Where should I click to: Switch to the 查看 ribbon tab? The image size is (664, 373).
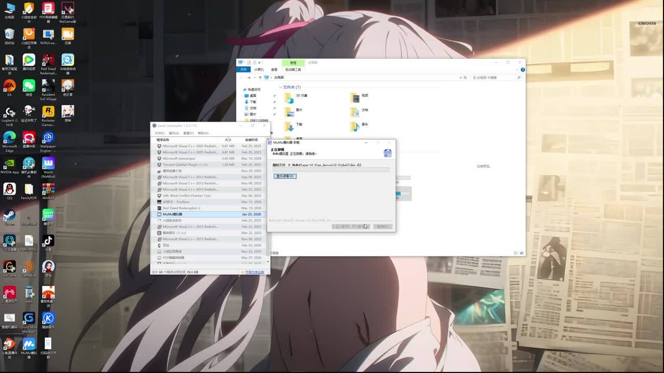coord(274,69)
